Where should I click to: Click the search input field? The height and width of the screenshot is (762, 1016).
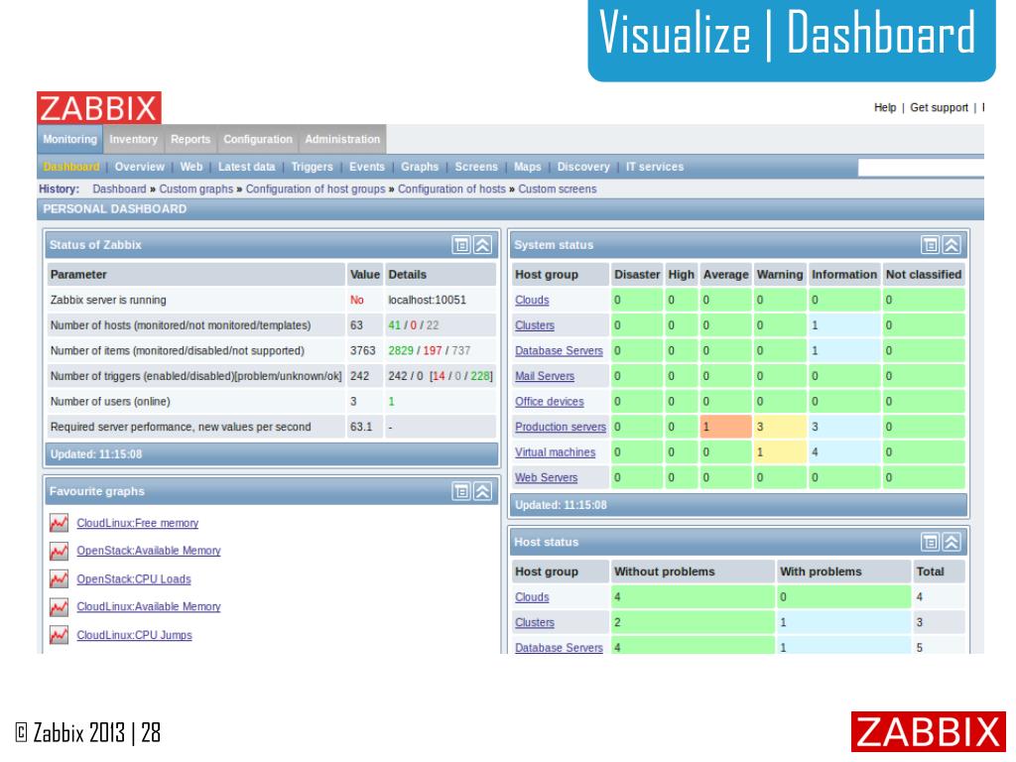click(x=921, y=168)
